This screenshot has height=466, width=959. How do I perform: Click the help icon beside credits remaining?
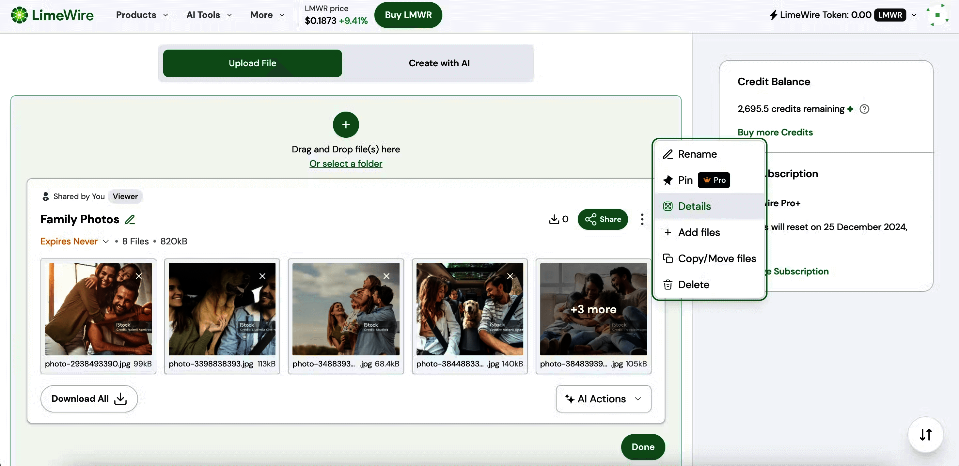(864, 109)
